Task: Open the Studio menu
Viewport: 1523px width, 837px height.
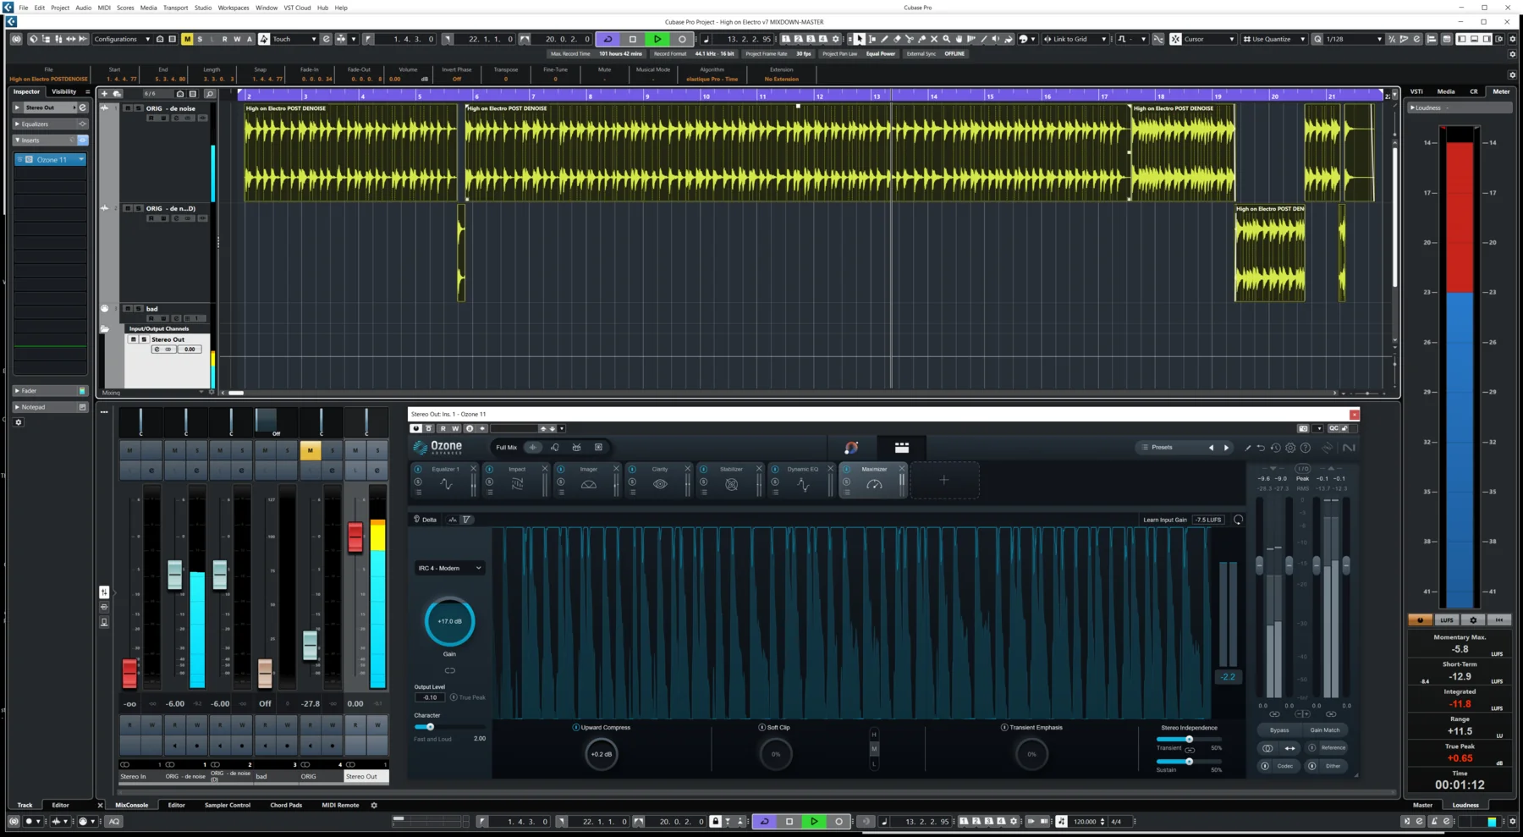Action: [202, 8]
